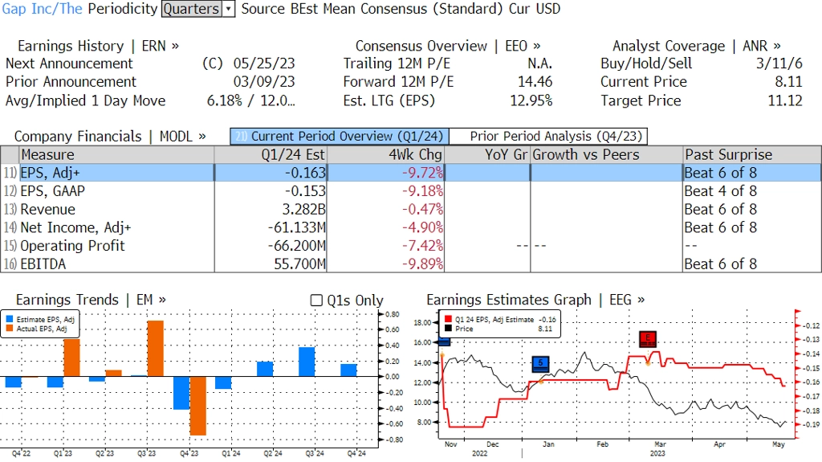This screenshot has width=822, height=462.
Task: Click Revenue estimate 3.282B
Action: 304,210
